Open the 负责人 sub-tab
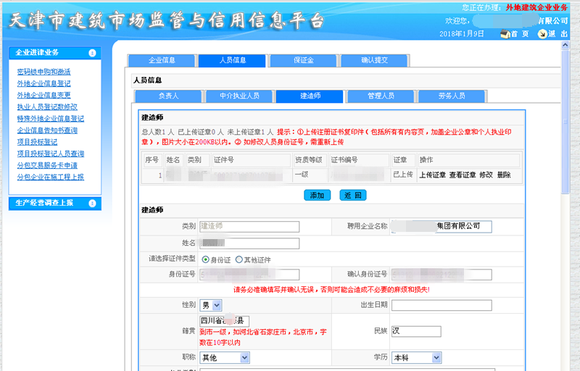The height and width of the screenshot is (371, 580). pos(169,96)
